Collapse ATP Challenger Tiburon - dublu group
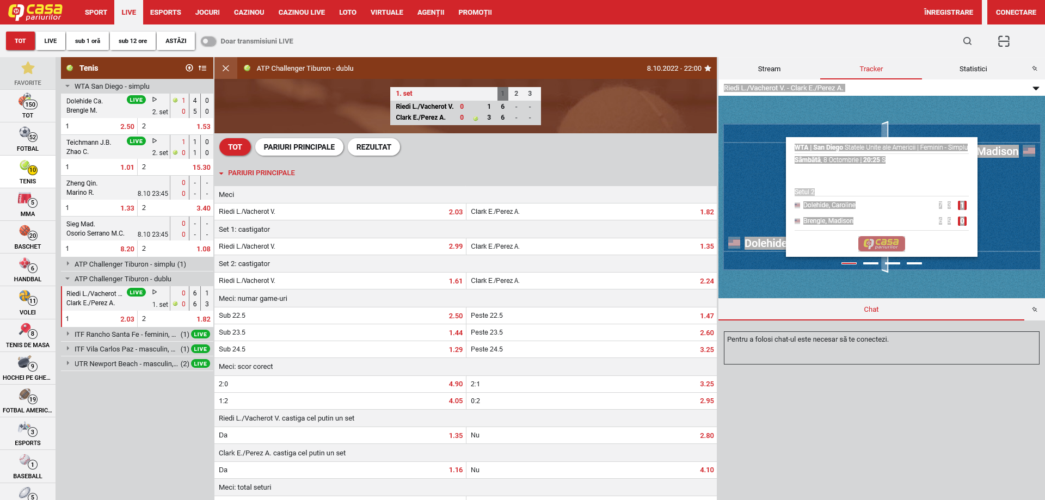Viewport: 1045px width, 500px height. [137, 279]
